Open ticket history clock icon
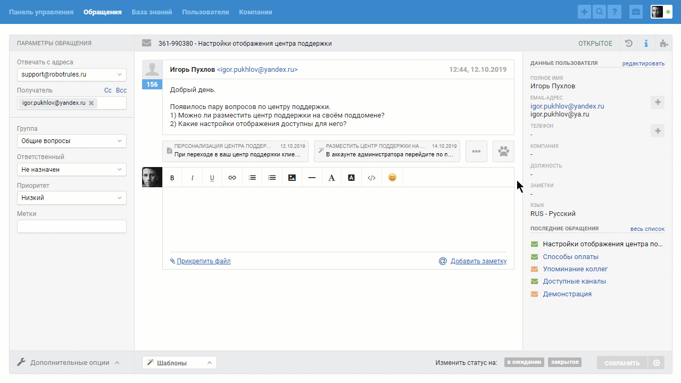This screenshot has width=681, height=383. [x=629, y=44]
